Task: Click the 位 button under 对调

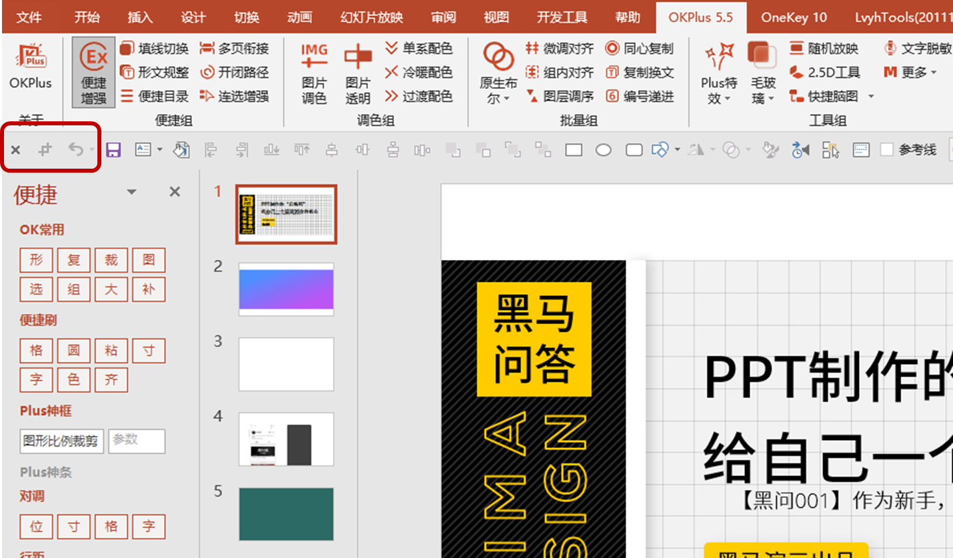Action: click(x=36, y=527)
